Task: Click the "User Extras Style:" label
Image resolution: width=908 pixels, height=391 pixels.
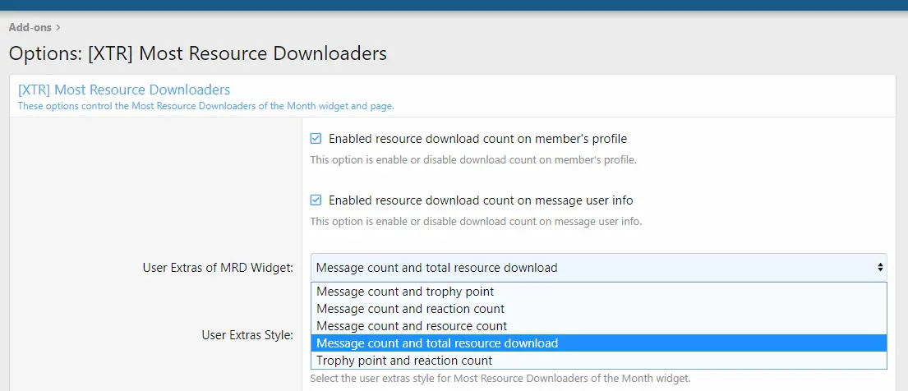Action: point(247,335)
